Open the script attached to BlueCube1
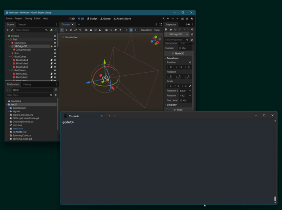The height and width of the screenshot is (210, 282). coord(52,60)
